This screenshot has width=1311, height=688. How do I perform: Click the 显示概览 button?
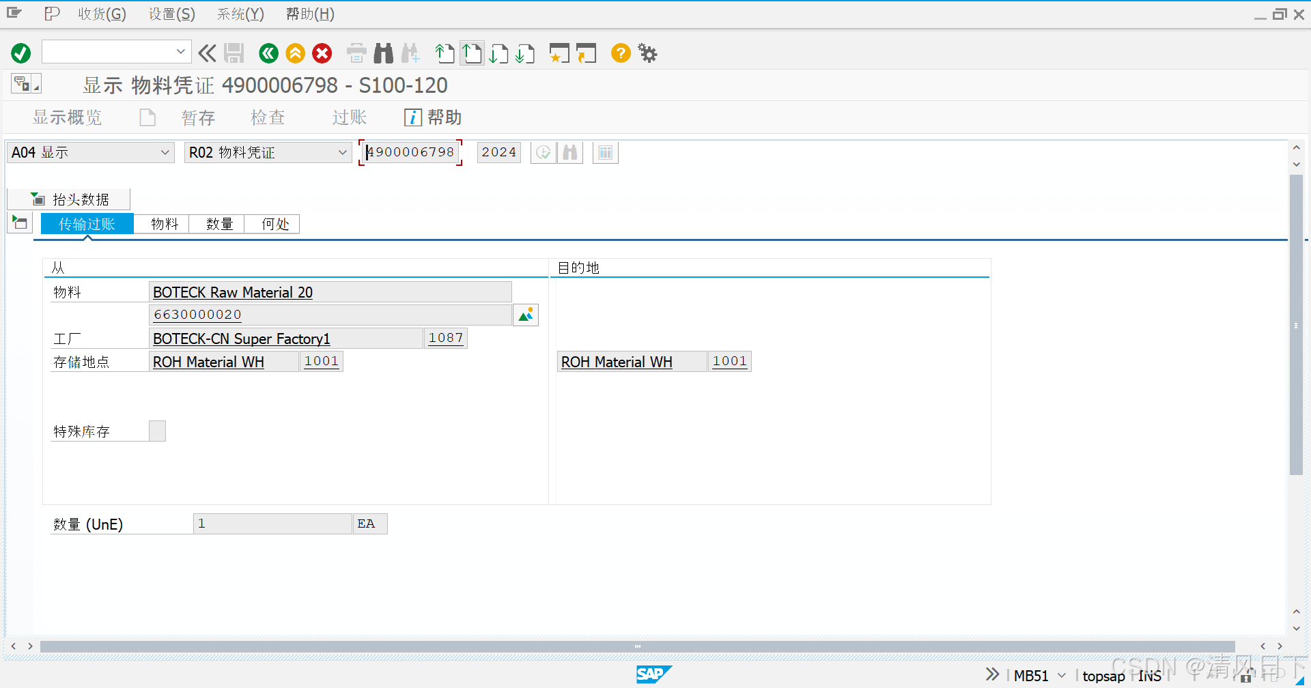[x=67, y=117]
